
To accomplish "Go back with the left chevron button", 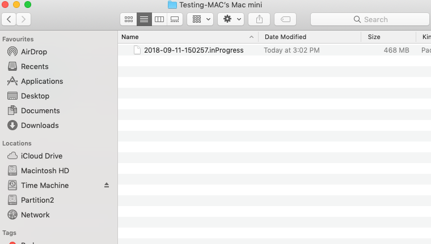I will tap(9, 19).
